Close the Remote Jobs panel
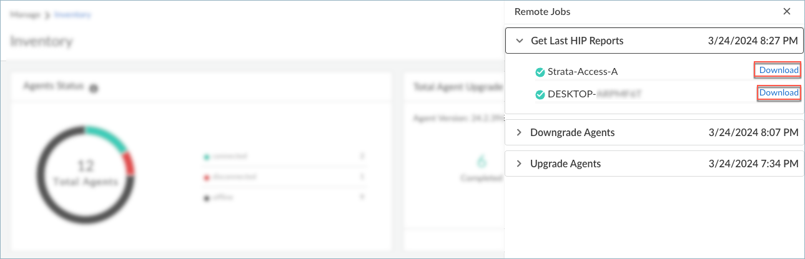This screenshot has height=259, width=805. click(786, 12)
